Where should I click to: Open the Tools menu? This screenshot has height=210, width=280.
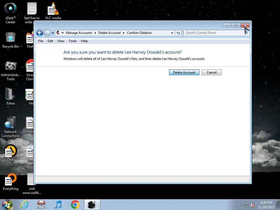click(72, 41)
